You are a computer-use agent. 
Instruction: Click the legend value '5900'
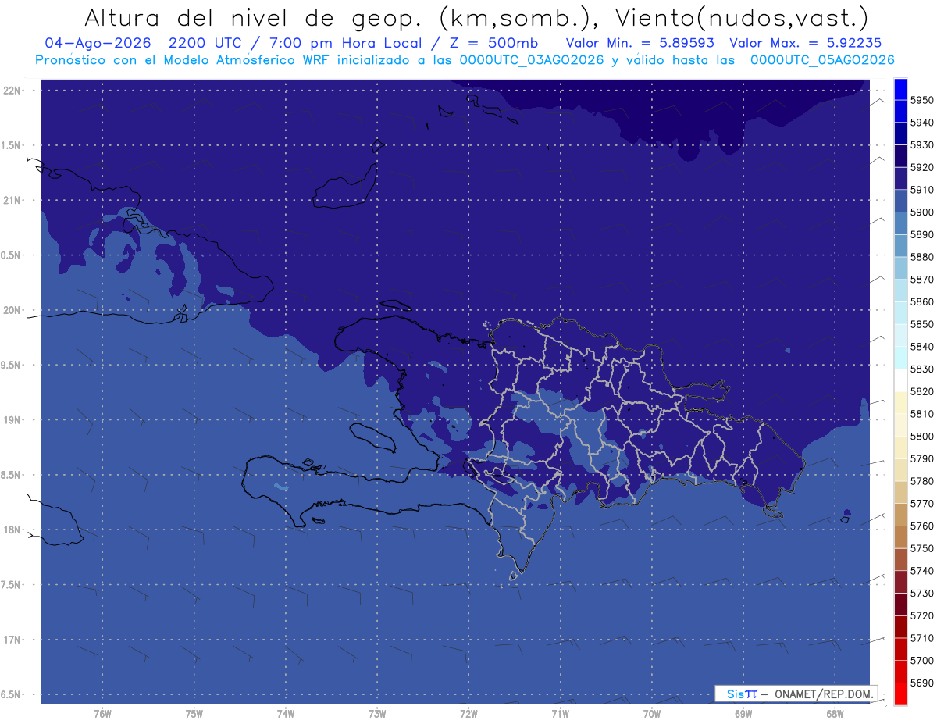point(922,212)
